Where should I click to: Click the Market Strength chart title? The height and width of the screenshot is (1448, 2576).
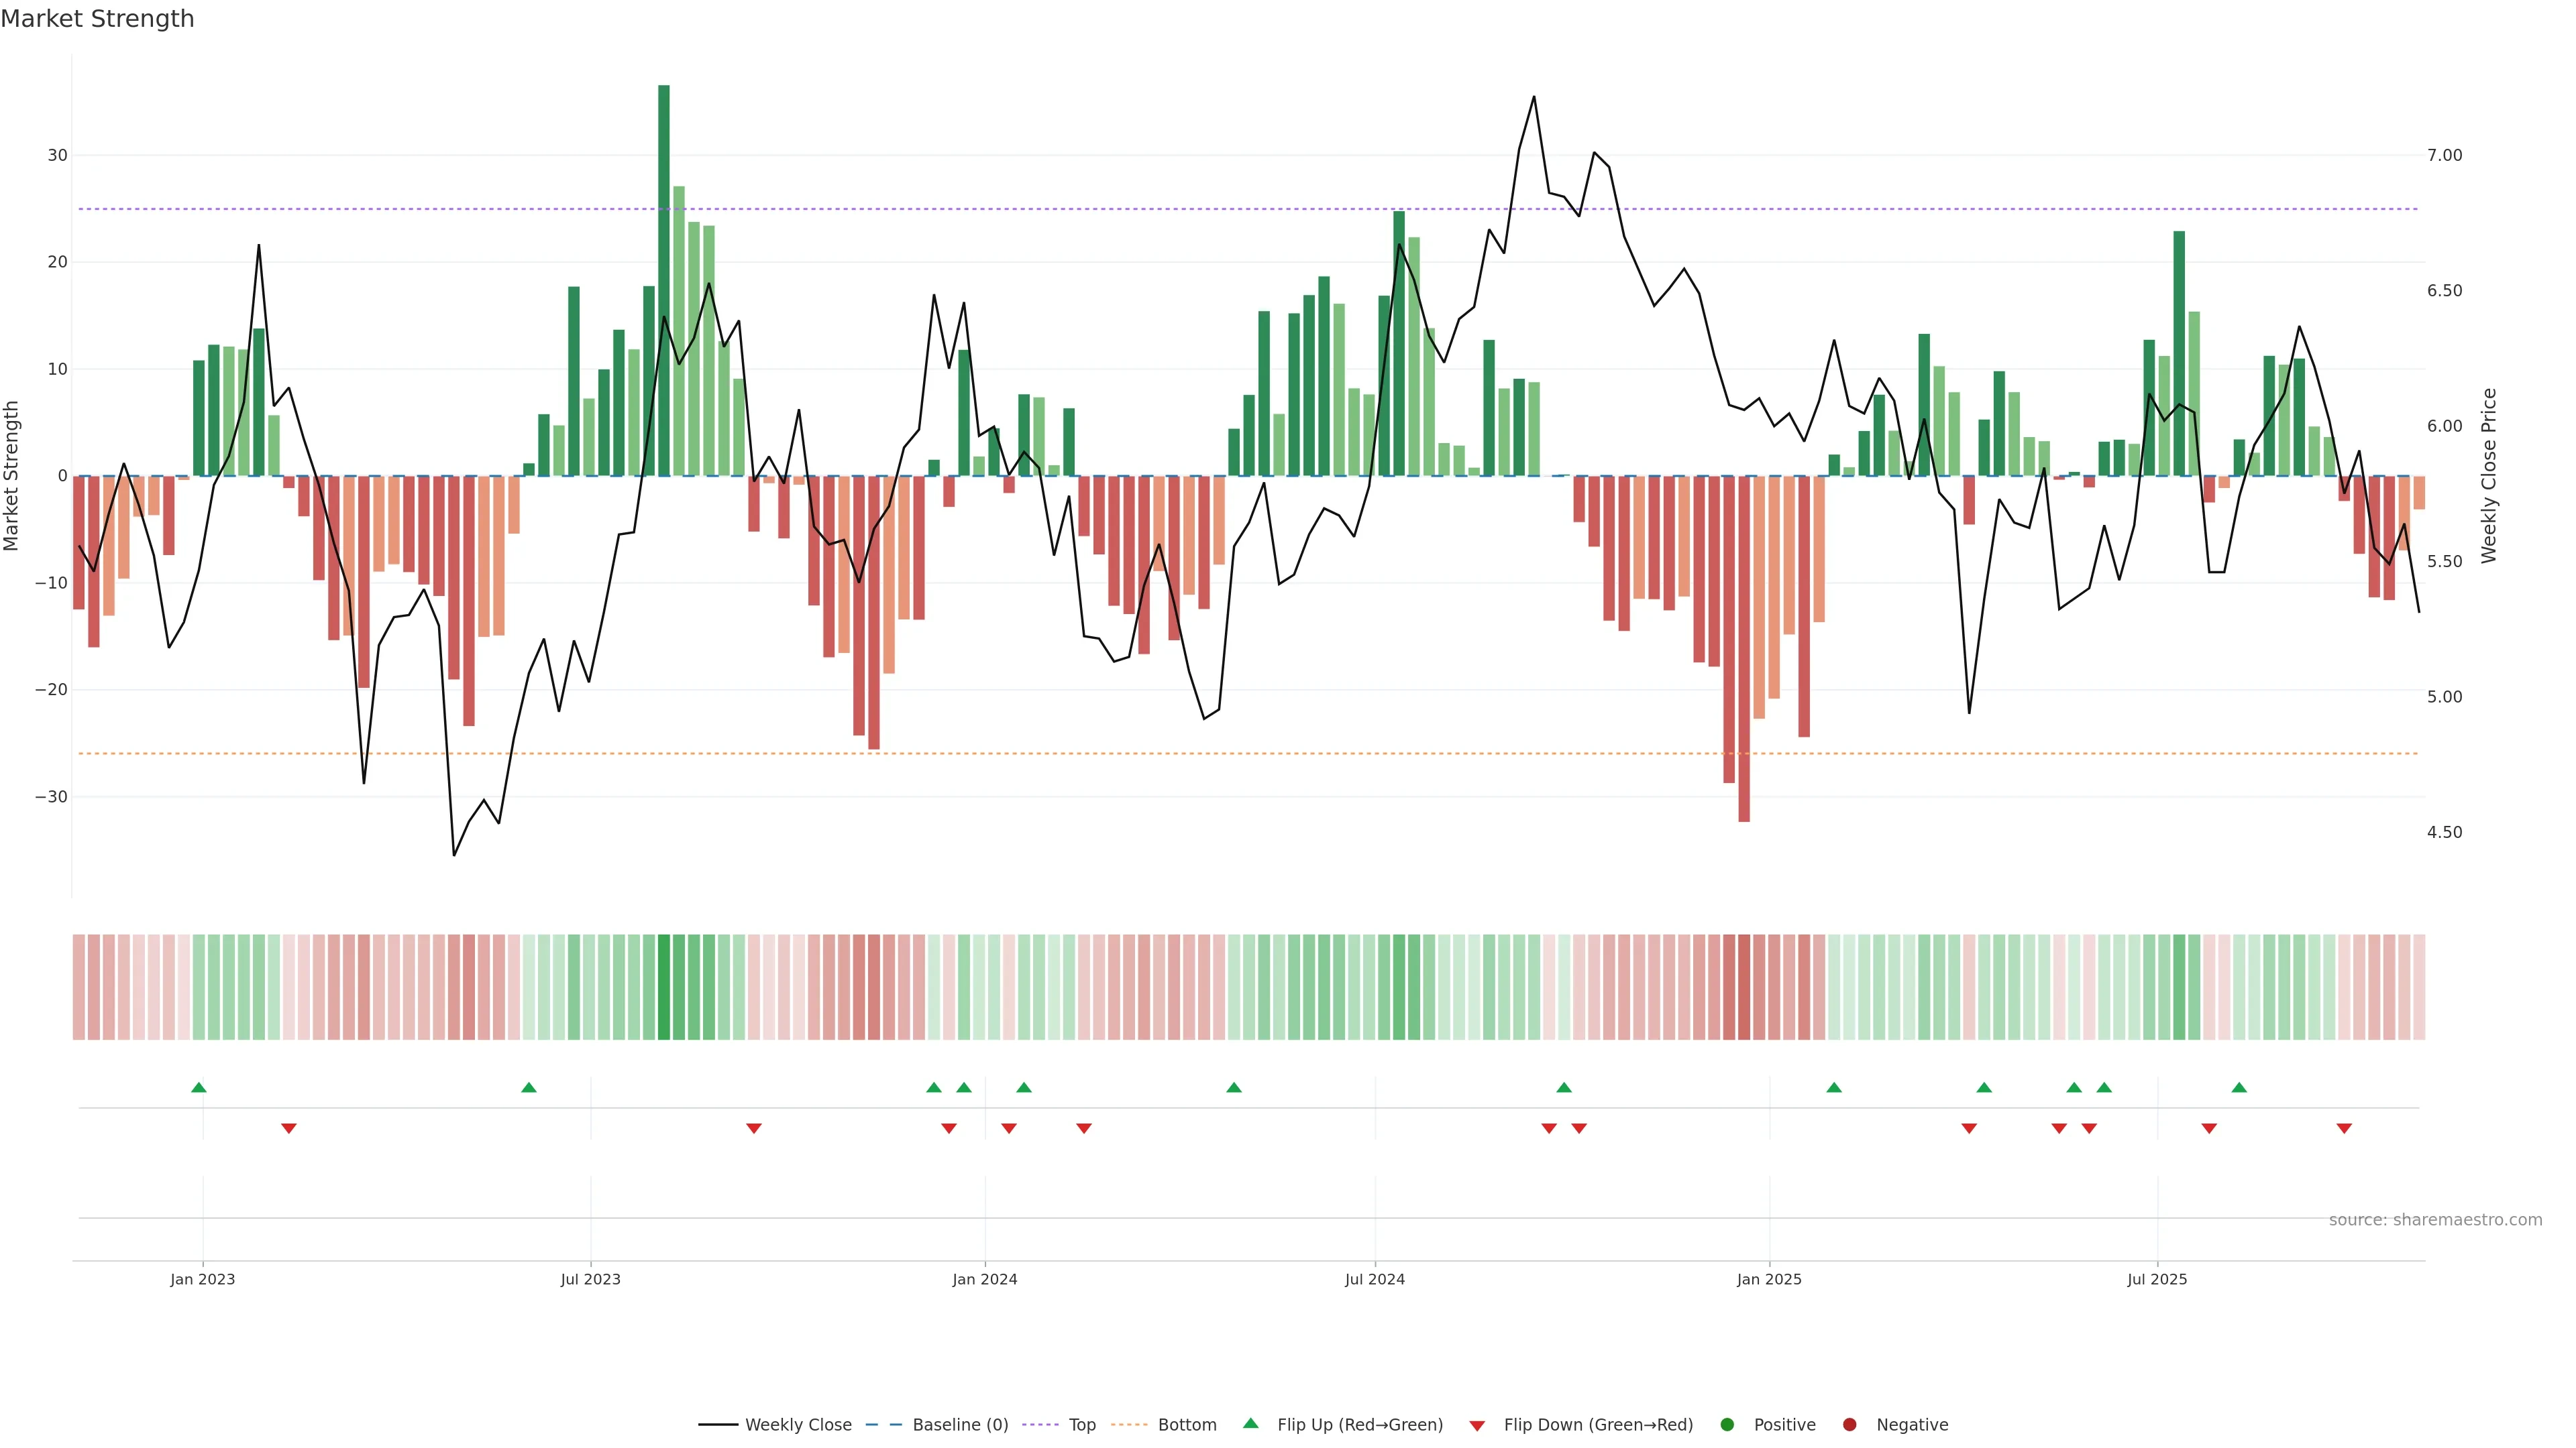(97, 19)
